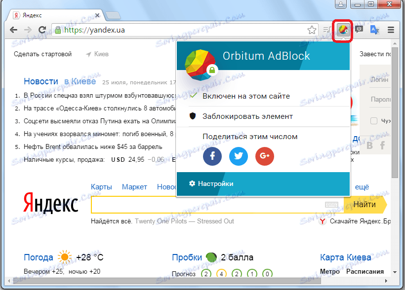This screenshot has height=290, width=405.
Task: Click the green traffic indicator icon
Action: click(211, 257)
